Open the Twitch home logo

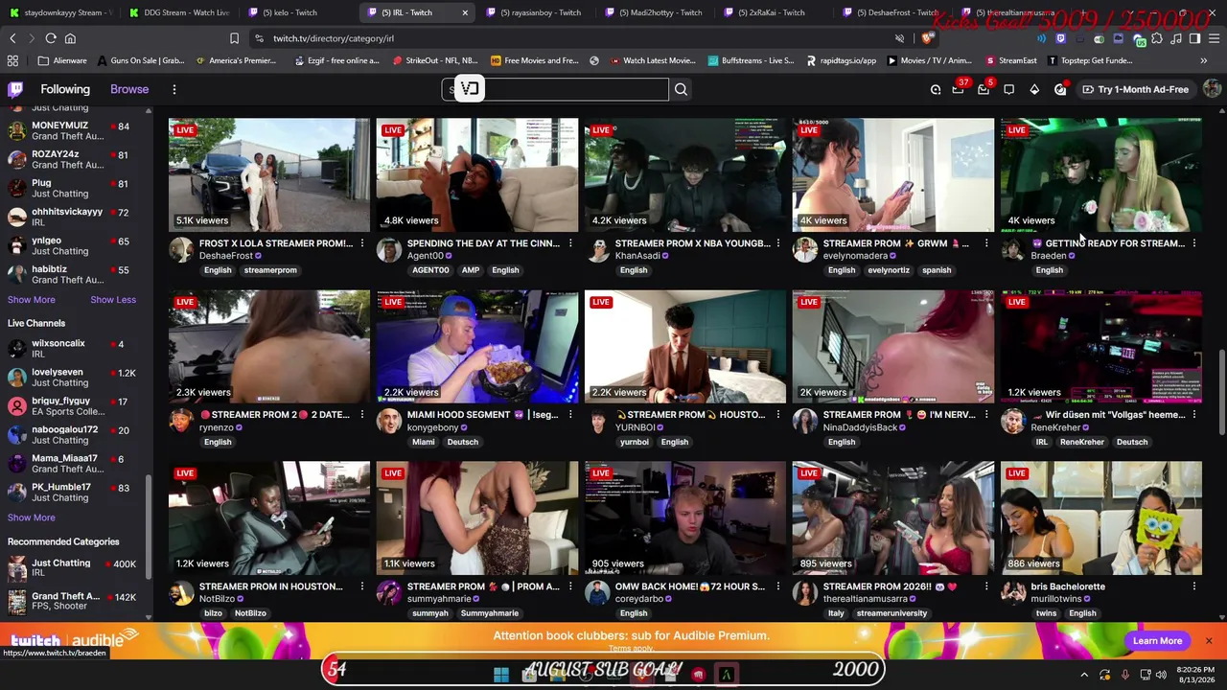[x=15, y=89]
